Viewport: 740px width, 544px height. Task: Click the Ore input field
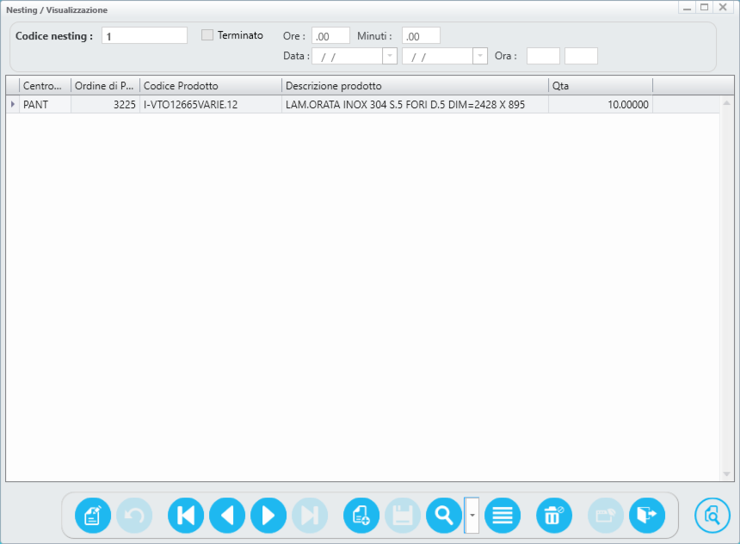(330, 35)
